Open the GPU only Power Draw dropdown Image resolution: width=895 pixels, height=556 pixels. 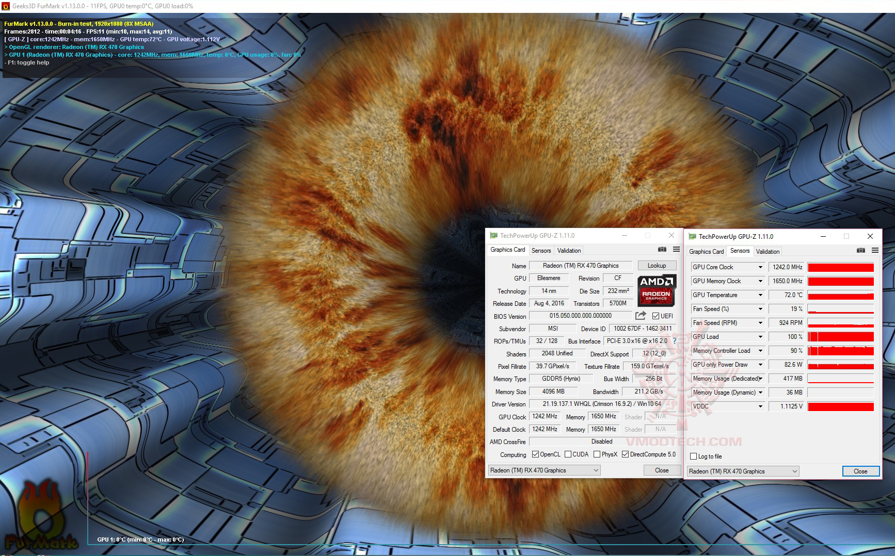760,365
